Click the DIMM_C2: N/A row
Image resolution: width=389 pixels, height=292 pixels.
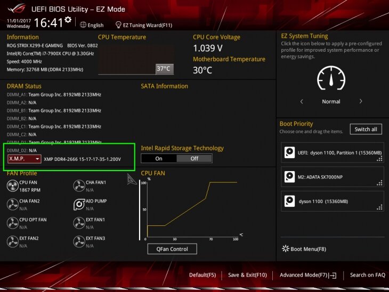[x=21, y=134]
